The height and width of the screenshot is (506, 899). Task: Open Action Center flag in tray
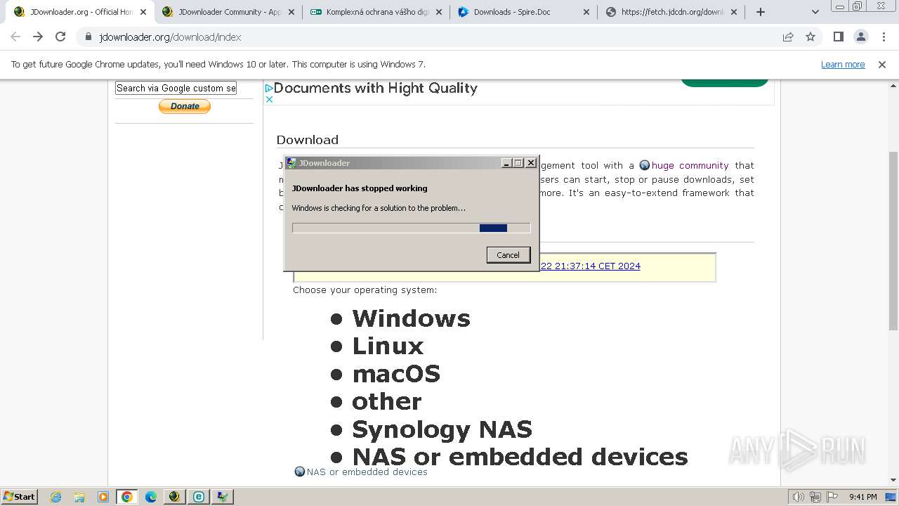(832, 497)
